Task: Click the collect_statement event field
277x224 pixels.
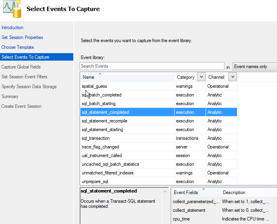Action: [x=189, y=210]
